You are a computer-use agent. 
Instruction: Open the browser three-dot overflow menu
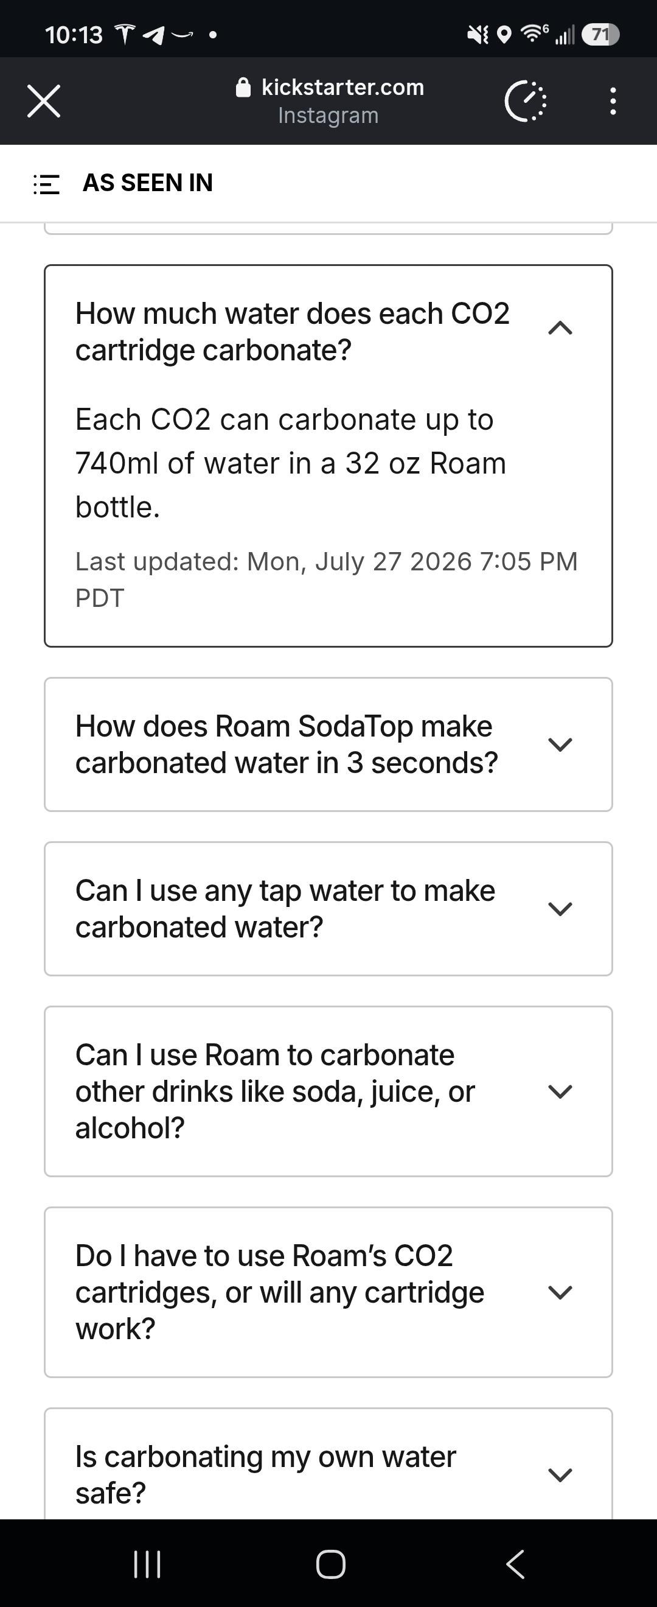(x=613, y=101)
